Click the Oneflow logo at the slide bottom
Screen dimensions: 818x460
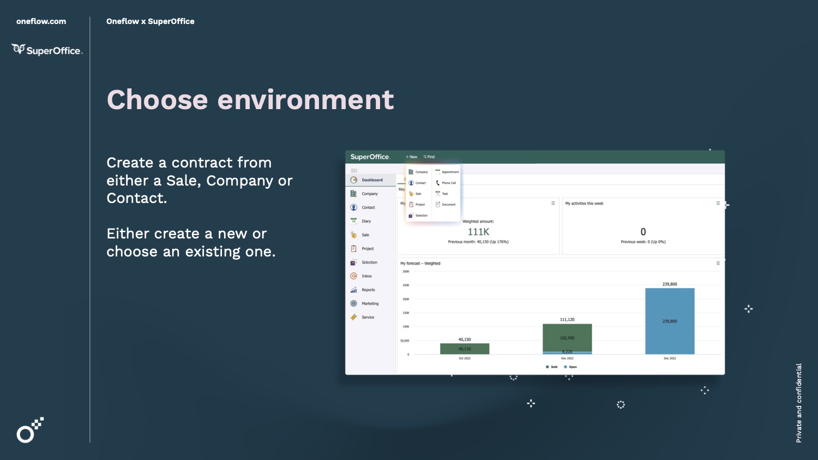coord(30,430)
